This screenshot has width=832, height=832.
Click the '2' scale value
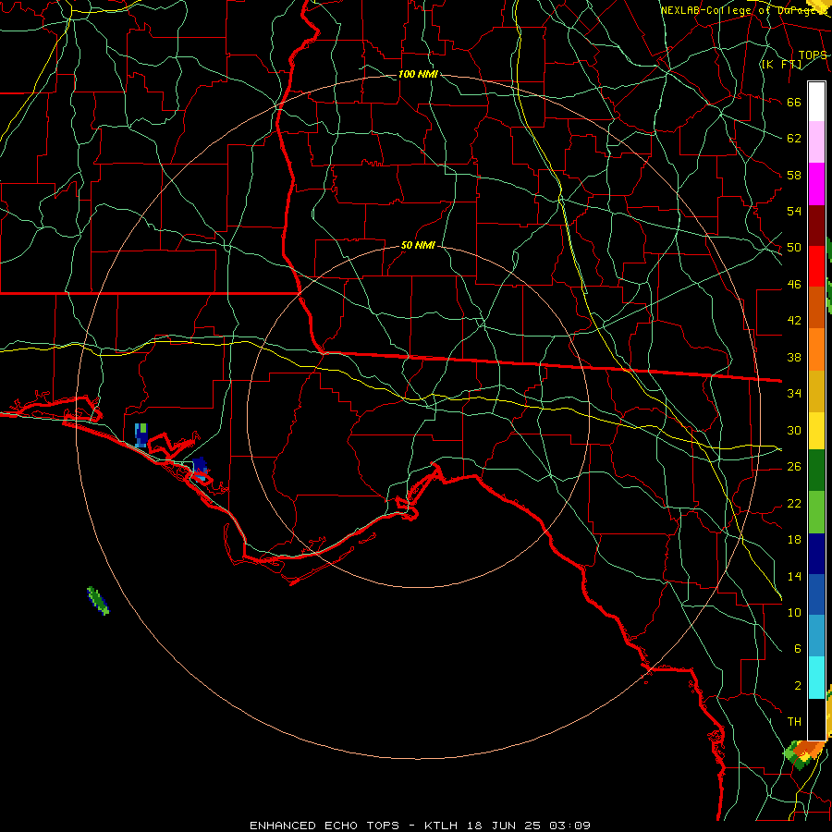point(797,686)
